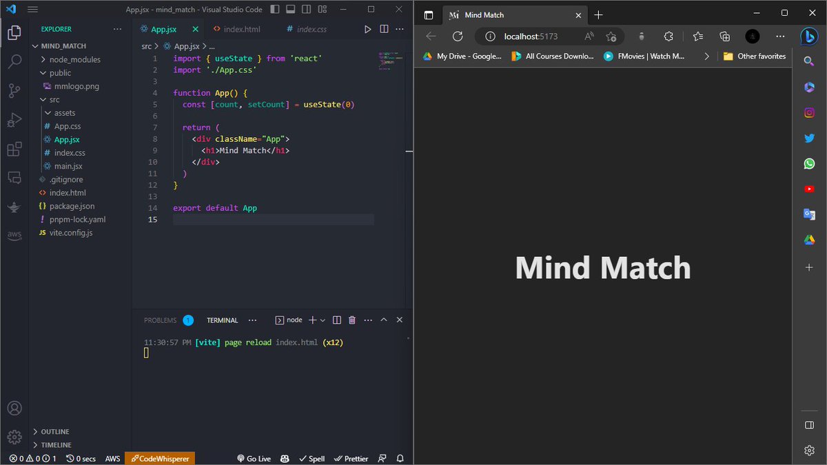Open the Edge Favorites list icon

(x=697, y=37)
